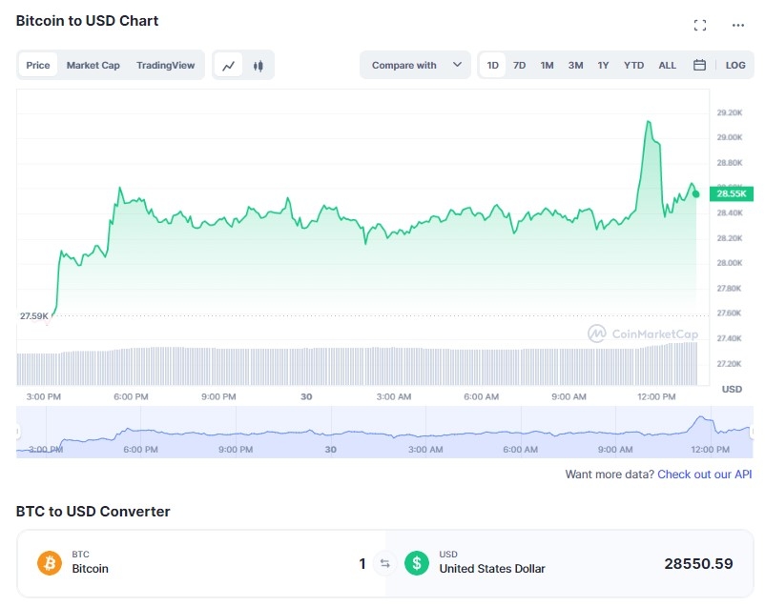Click the United States Dollar label

click(x=492, y=569)
